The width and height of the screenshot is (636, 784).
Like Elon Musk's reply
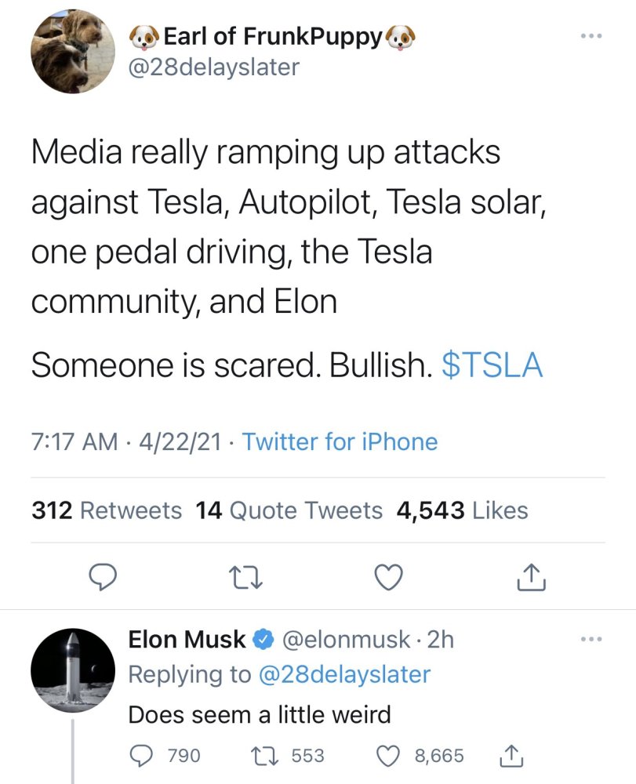[x=388, y=756]
